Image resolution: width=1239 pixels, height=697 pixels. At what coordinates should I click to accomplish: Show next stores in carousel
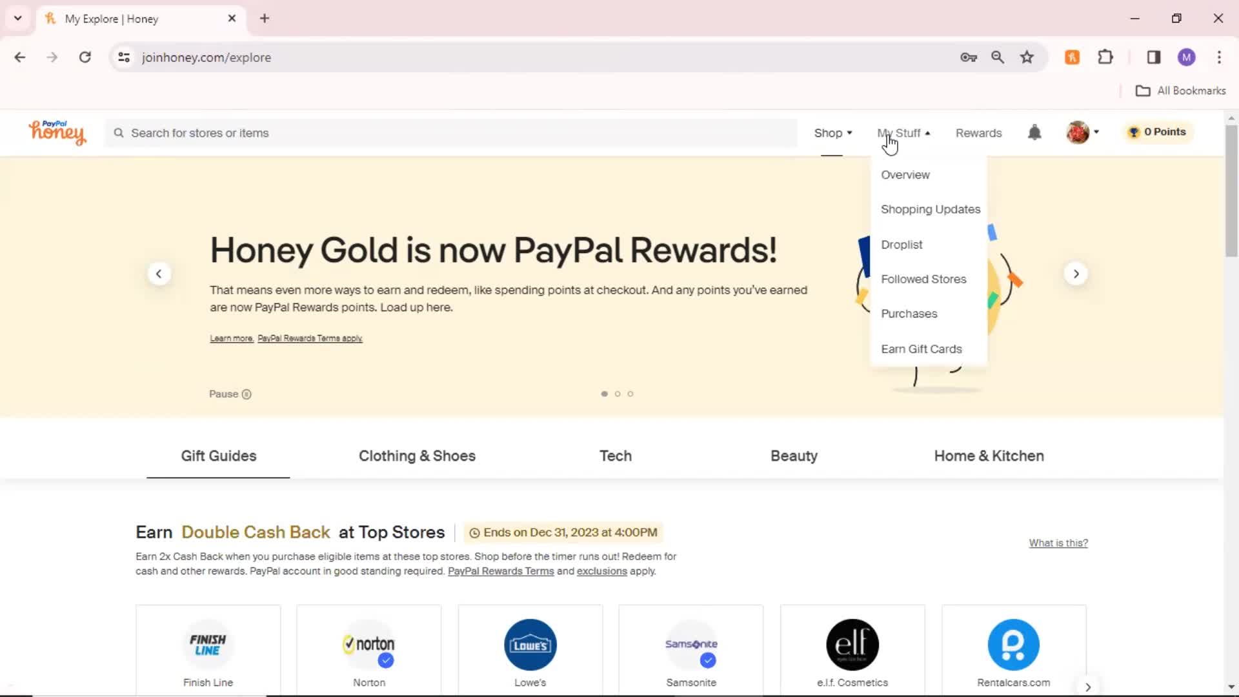[1088, 687]
